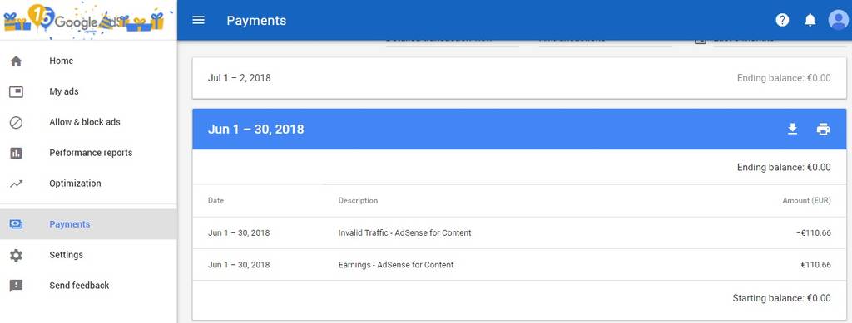
Task: Click the Earnings row €110.66 amount
Action: pos(815,265)
